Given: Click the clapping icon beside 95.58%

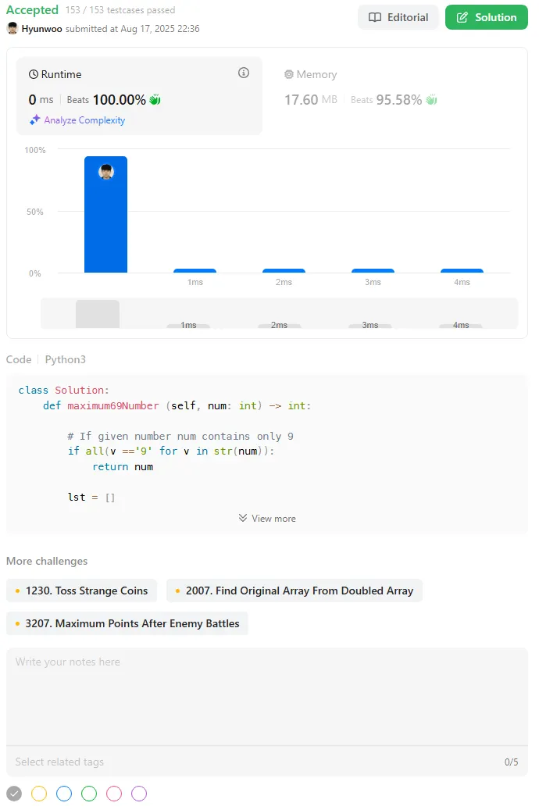Looking at the screenshot, I should tap(431, 100).
